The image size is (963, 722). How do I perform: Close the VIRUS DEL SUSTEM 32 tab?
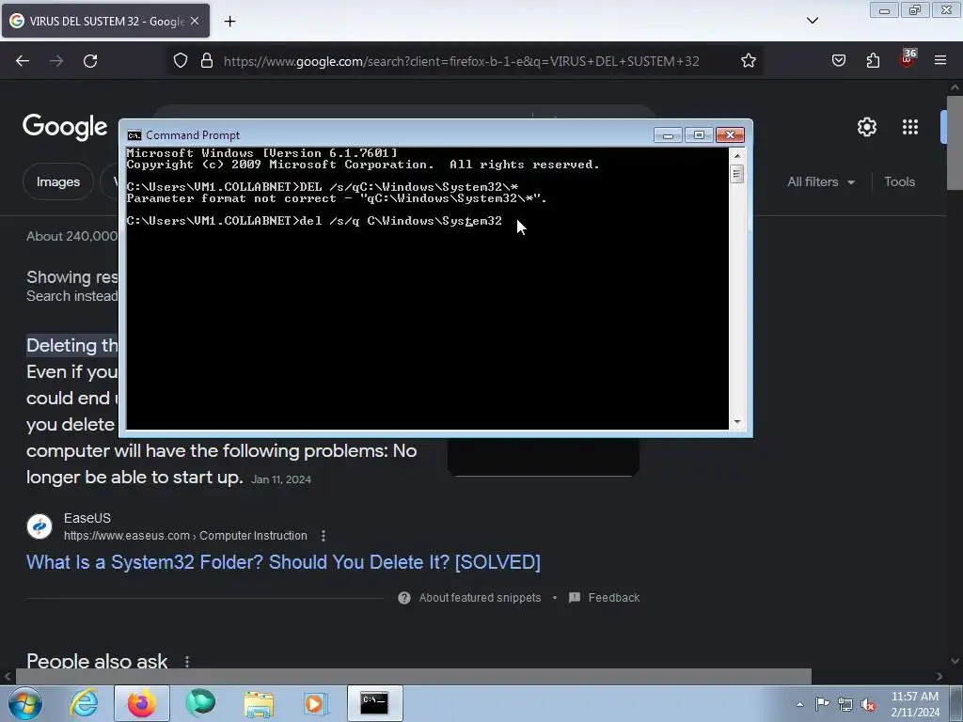tap(195, 21)
